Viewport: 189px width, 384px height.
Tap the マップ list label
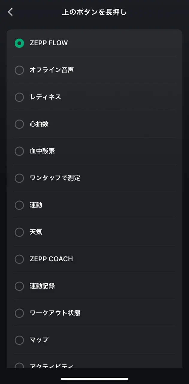pyautogui.click(x=39, y=340)
